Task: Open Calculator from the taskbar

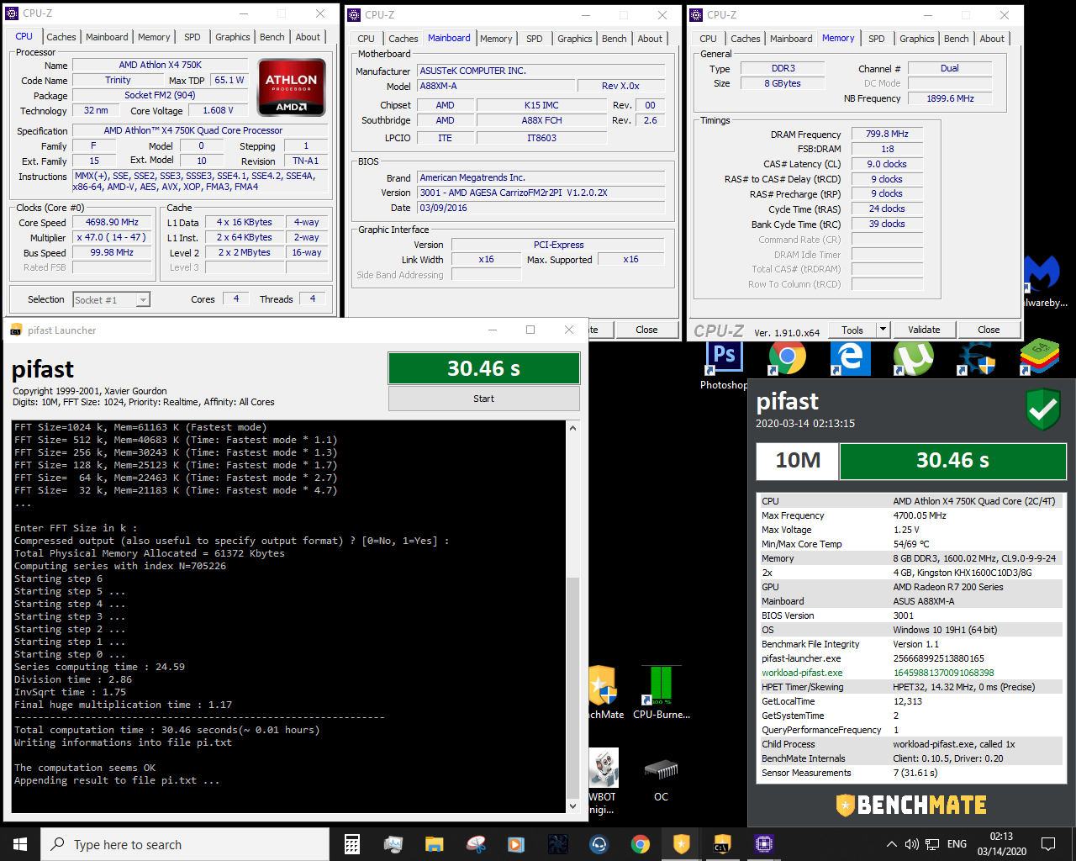Action: 352,844
